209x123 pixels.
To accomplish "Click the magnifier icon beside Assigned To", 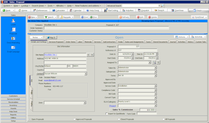I will [154, 62].
